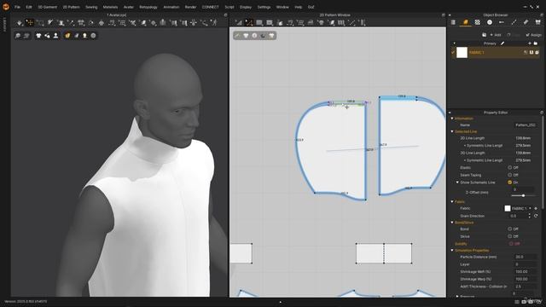Image resolution: width=546 pixels, height=307 pixels.
Task: Toggle the Skive option
Action: [510, 236]
